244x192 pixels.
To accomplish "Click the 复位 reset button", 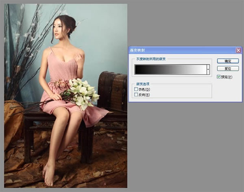I will click(x=228, y=68).
